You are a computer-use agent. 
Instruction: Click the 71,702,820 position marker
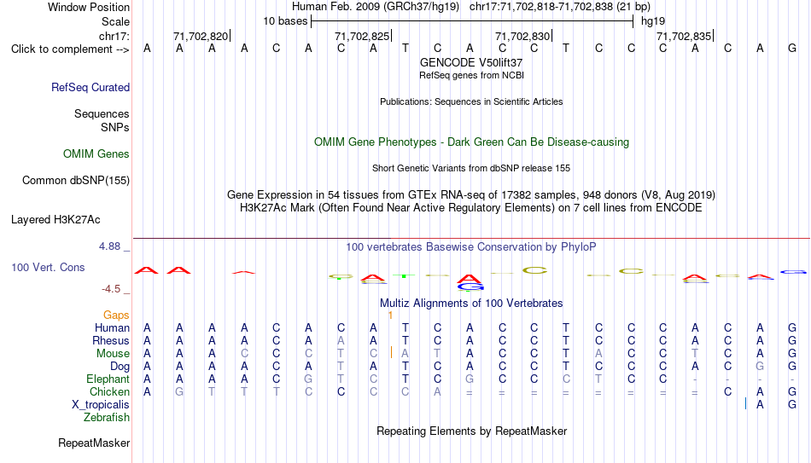coord(201,36)
